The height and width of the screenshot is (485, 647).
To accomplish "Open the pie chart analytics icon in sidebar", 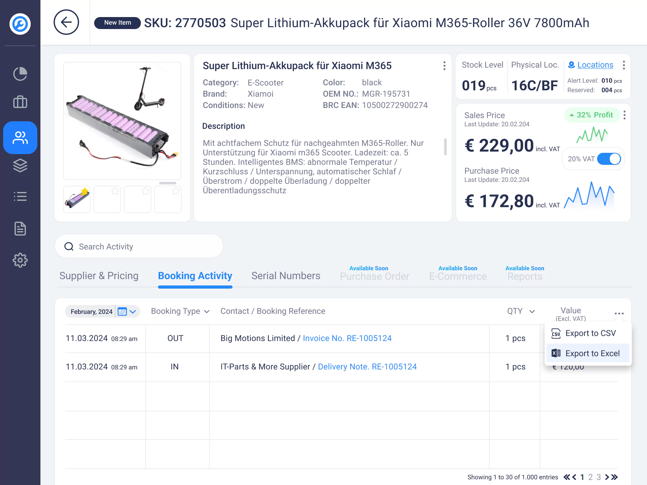I will point(20,74).
